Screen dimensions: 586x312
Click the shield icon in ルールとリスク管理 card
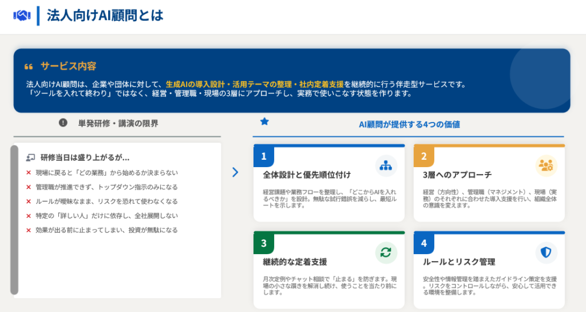tap(546, 252)
